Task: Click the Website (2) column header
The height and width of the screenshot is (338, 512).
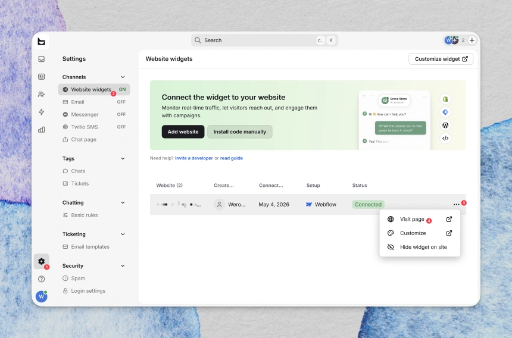Action: [x=170, y=185]
